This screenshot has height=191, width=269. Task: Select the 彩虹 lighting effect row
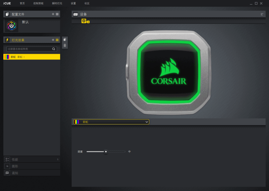(32, 57)
